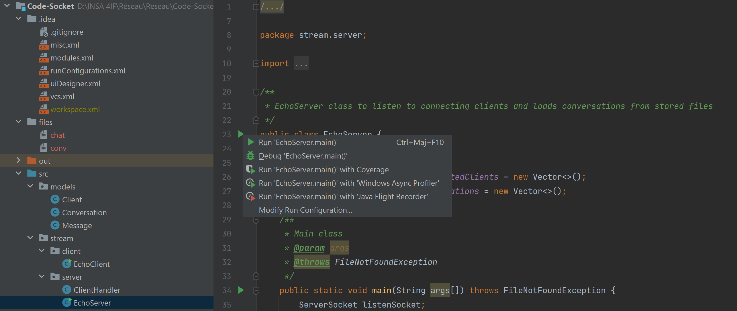737x311 pixels.
Task: Click the Conversation class icon
Action: pyautogui.click(x=55, y=212)
